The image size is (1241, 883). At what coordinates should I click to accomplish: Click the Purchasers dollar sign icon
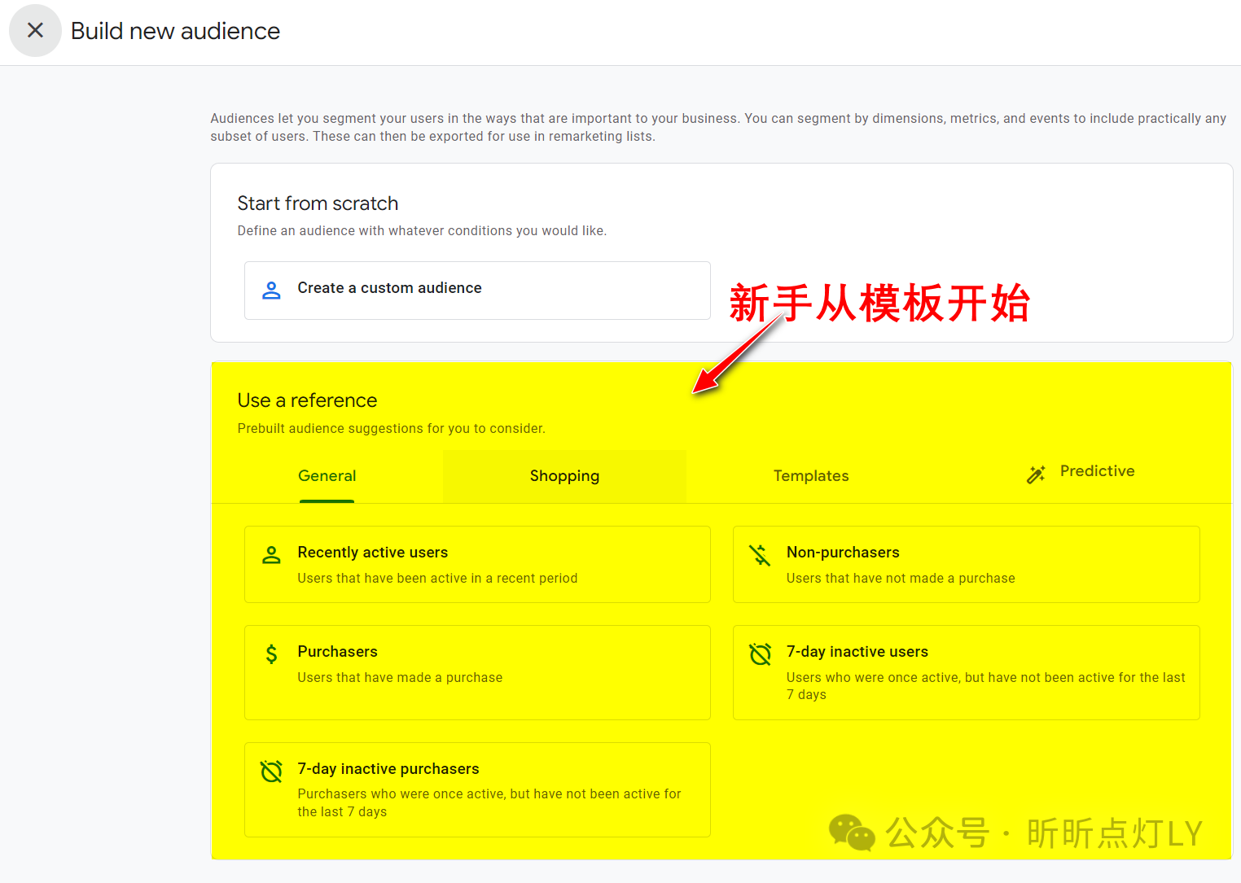pos(271,654)
